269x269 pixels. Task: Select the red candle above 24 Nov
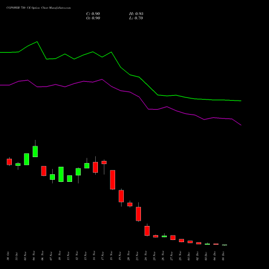[147, 231]
